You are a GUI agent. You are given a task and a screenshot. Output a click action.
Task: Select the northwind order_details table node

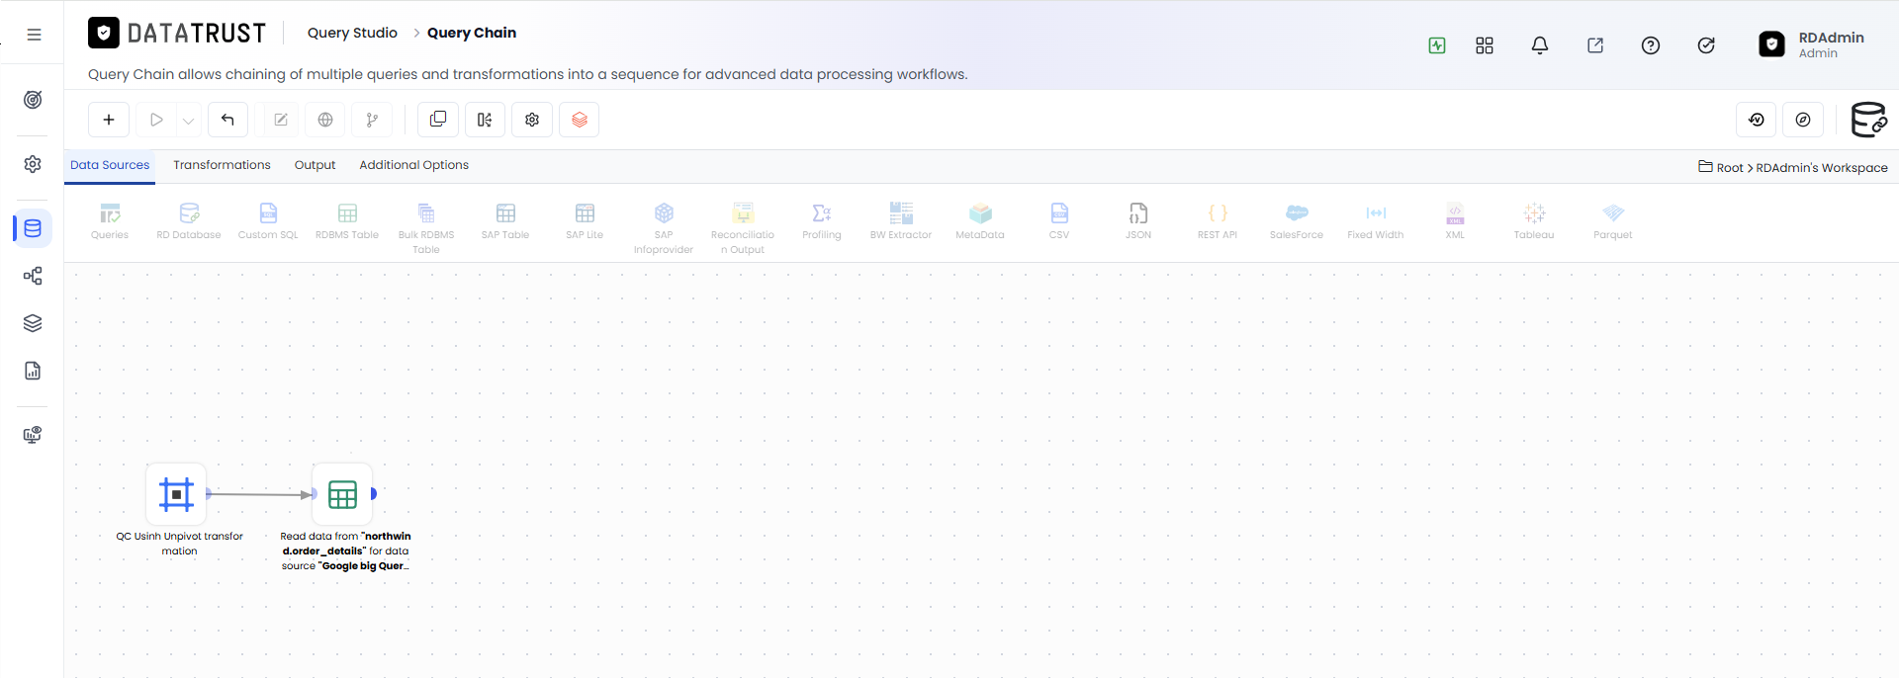pos(342,494)
